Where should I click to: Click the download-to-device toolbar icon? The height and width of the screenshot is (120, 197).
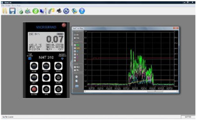(x=28, y=11)
